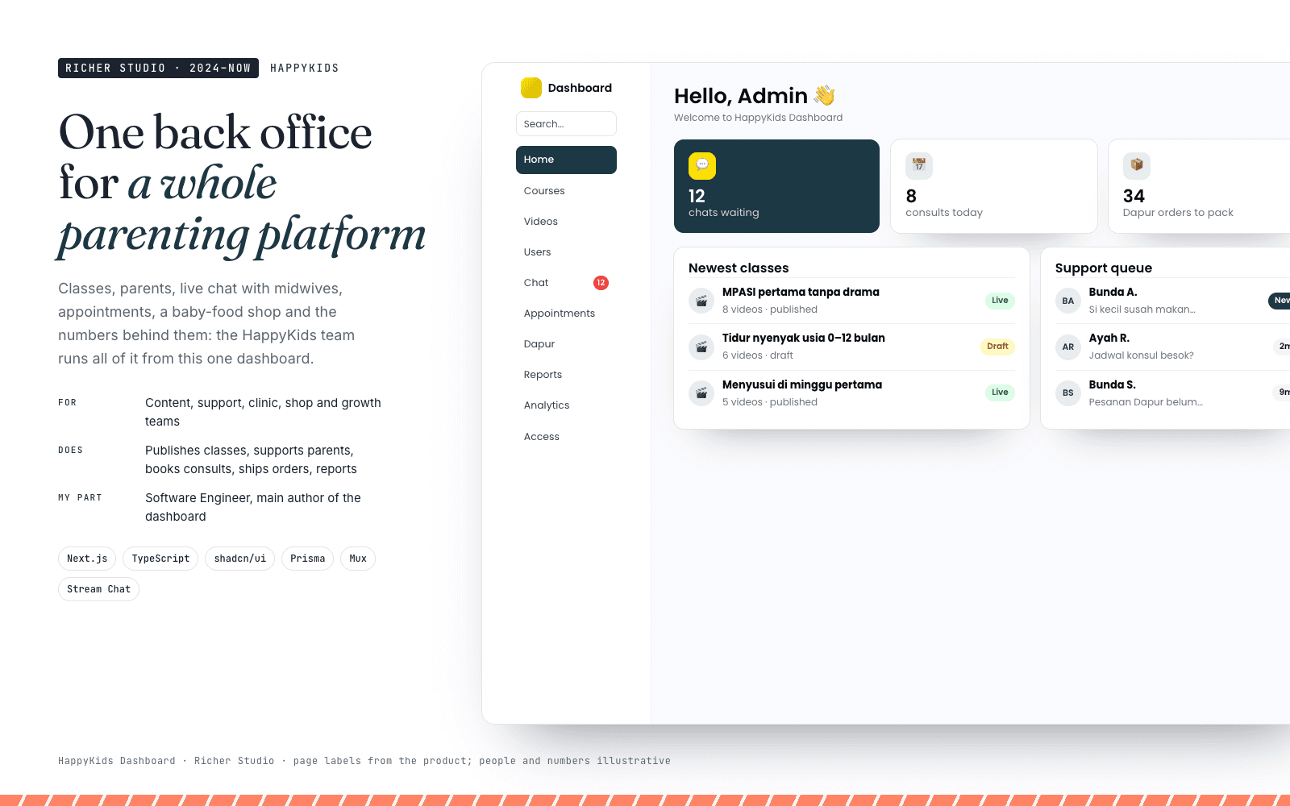Select Users in the sidebar

[566, 252]
